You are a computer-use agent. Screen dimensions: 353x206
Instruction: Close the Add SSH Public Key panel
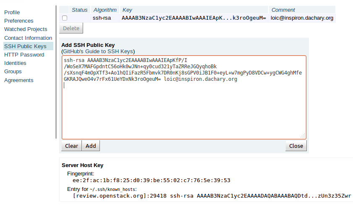[296, 146]
